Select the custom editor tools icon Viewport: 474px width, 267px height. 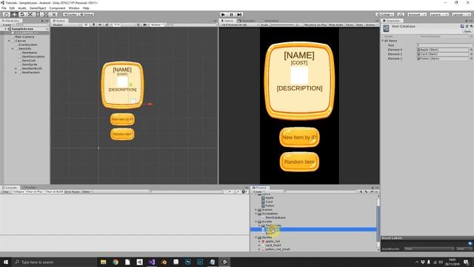(x=53, y=14)
